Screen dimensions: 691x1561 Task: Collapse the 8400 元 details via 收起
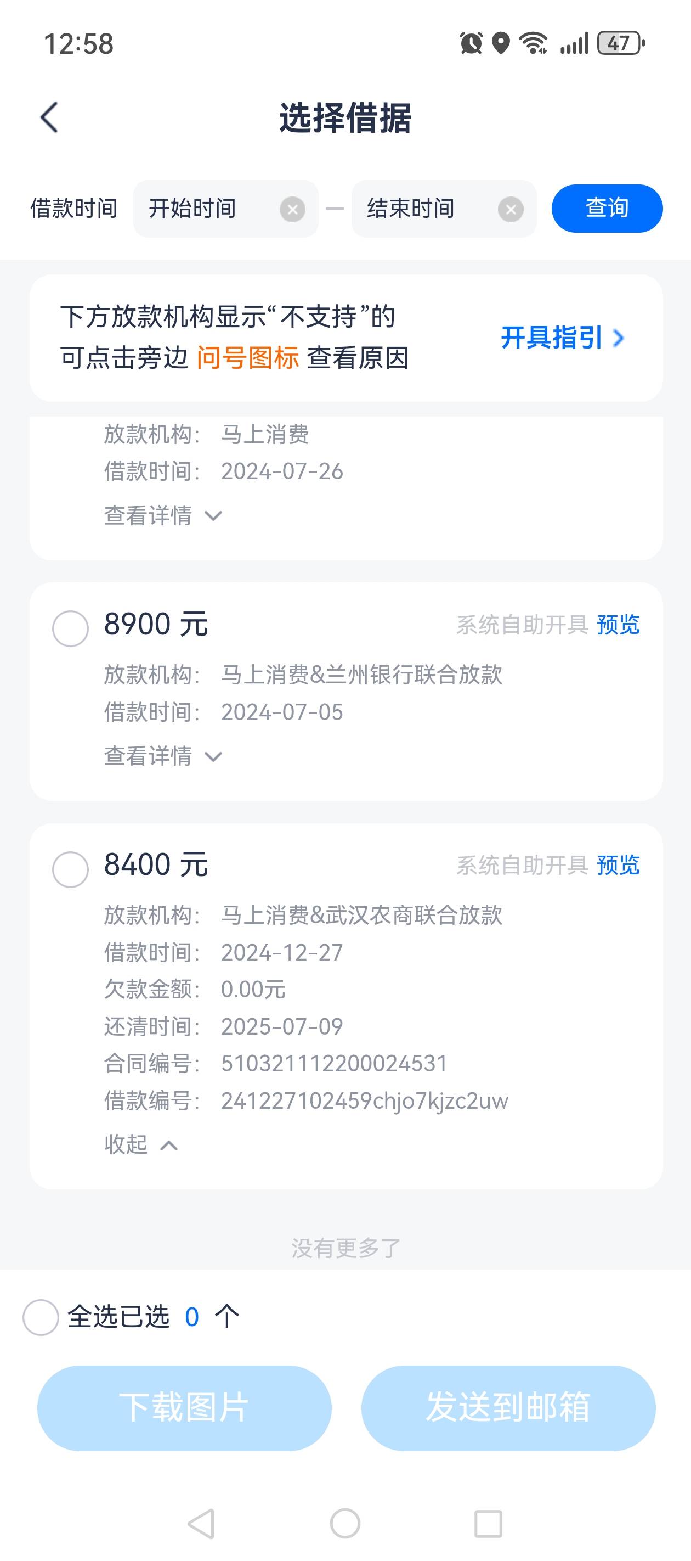141,1144
